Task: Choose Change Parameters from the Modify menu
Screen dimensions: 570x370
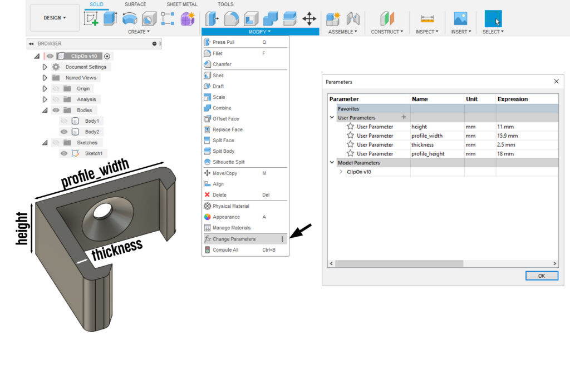Action: (234, 239)
